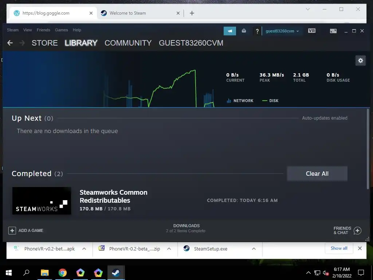
Task: Click Show all downloads button
Action: pos(339,248)
